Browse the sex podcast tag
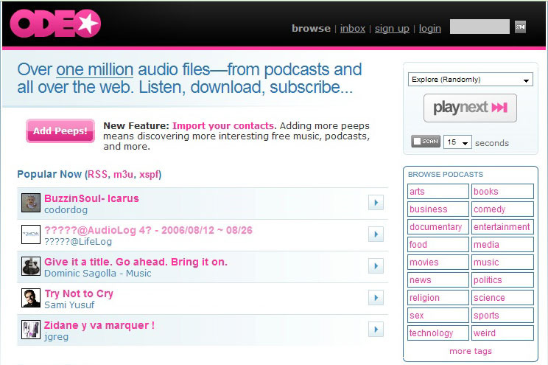This screenshot has height=365, width=548. 438,316
